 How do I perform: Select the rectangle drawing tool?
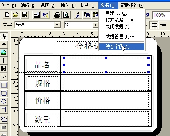click(4, 85)
